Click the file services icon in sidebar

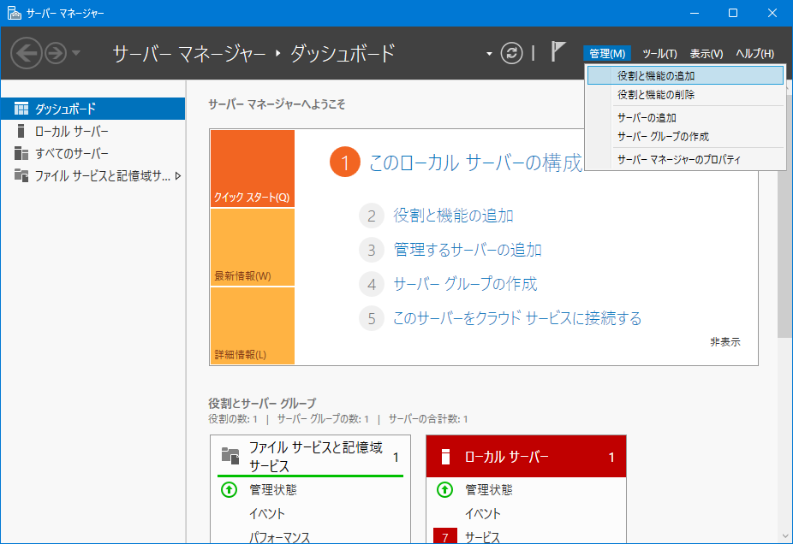coord(21,176)
